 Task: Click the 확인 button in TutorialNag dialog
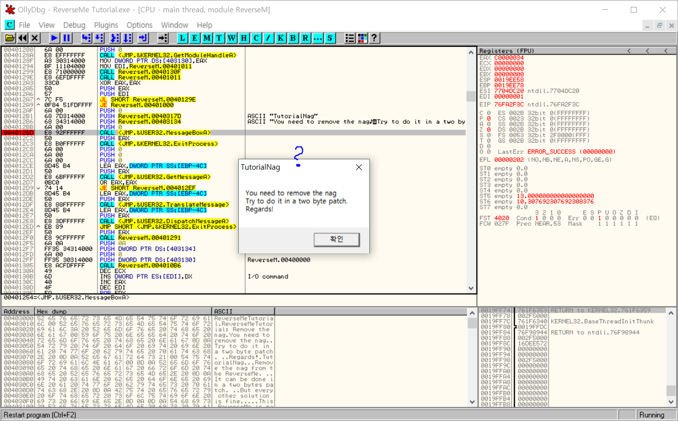337,240
